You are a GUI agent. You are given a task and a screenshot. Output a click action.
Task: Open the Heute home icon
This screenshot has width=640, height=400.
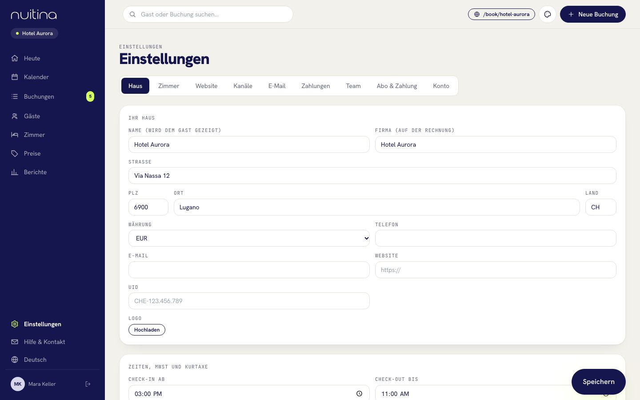tap(15, 58)
